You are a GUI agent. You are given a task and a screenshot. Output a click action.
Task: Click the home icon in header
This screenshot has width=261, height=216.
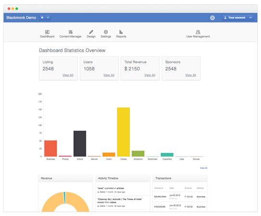pos(42,17)
